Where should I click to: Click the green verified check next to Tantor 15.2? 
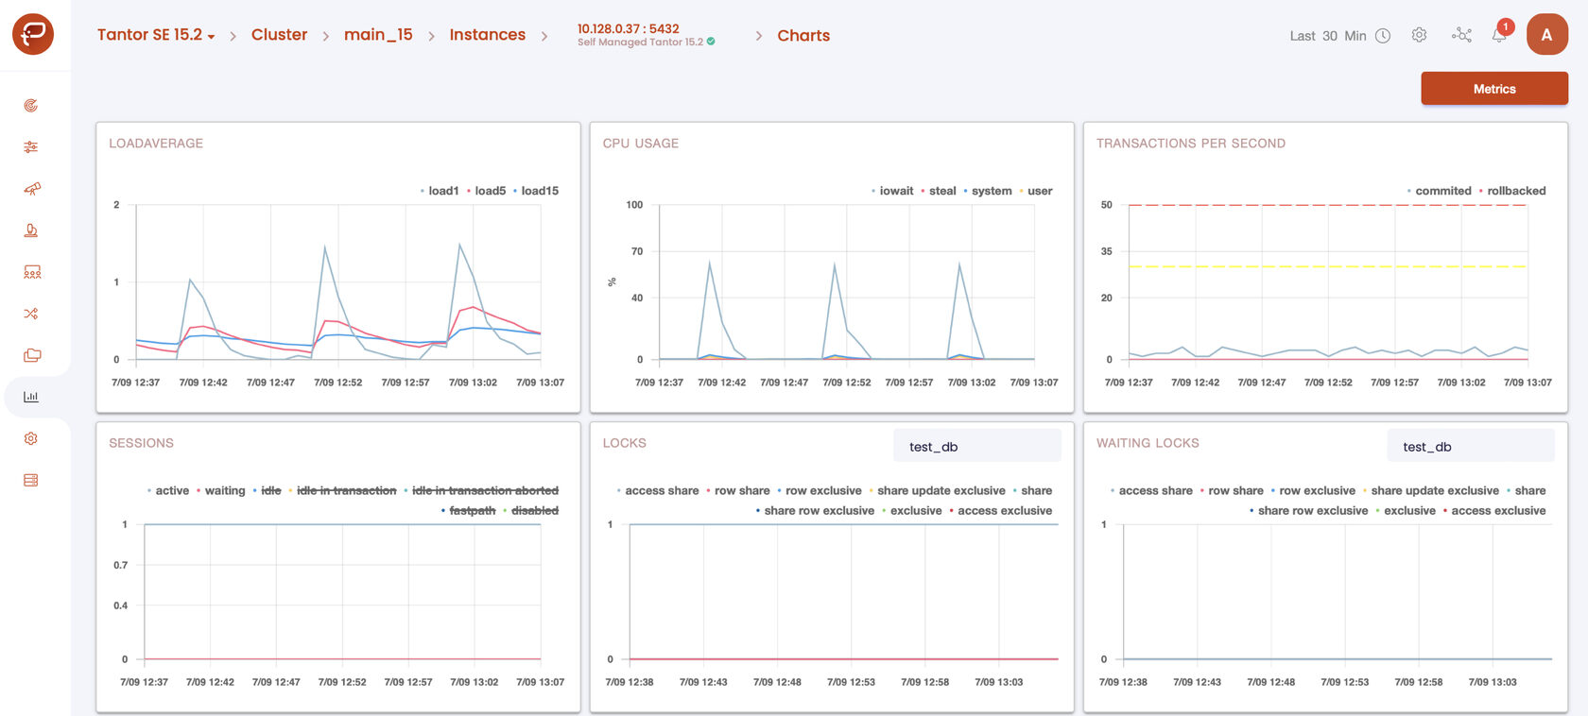point(711,42)
